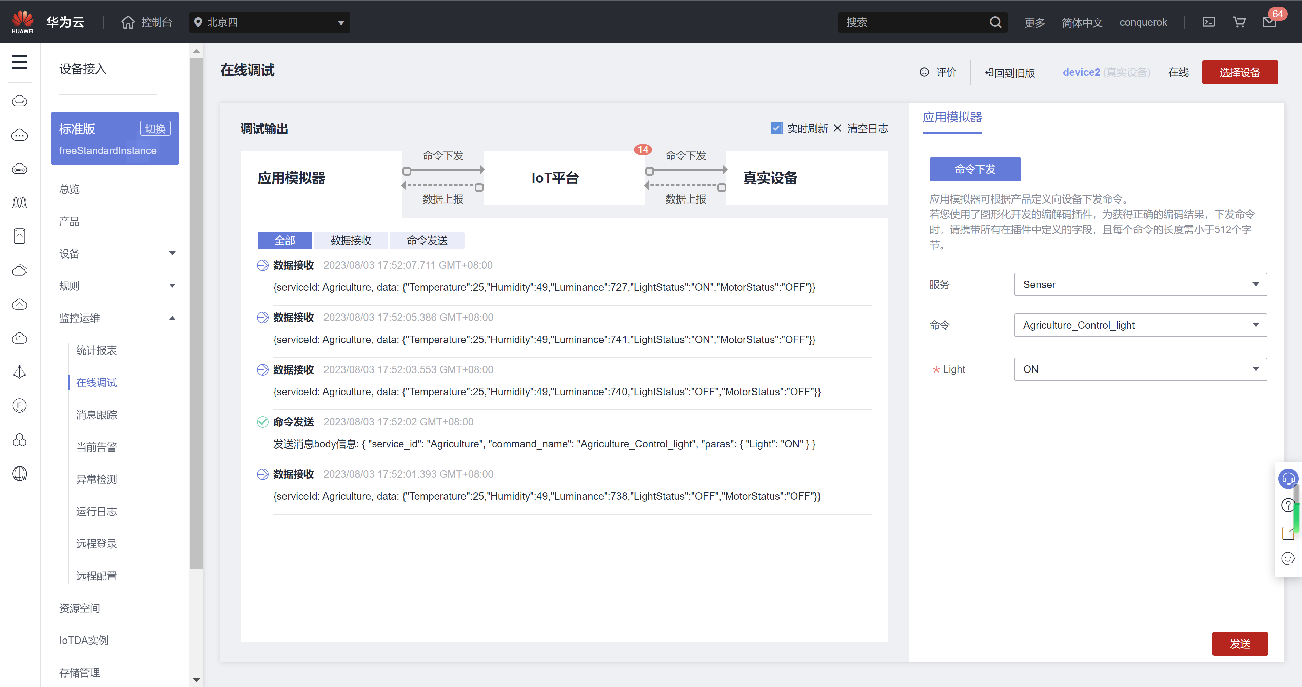Switch to the 数据接收 filter tab
The height and width of the screenshot is (687, 1302).
coord(350,240)
